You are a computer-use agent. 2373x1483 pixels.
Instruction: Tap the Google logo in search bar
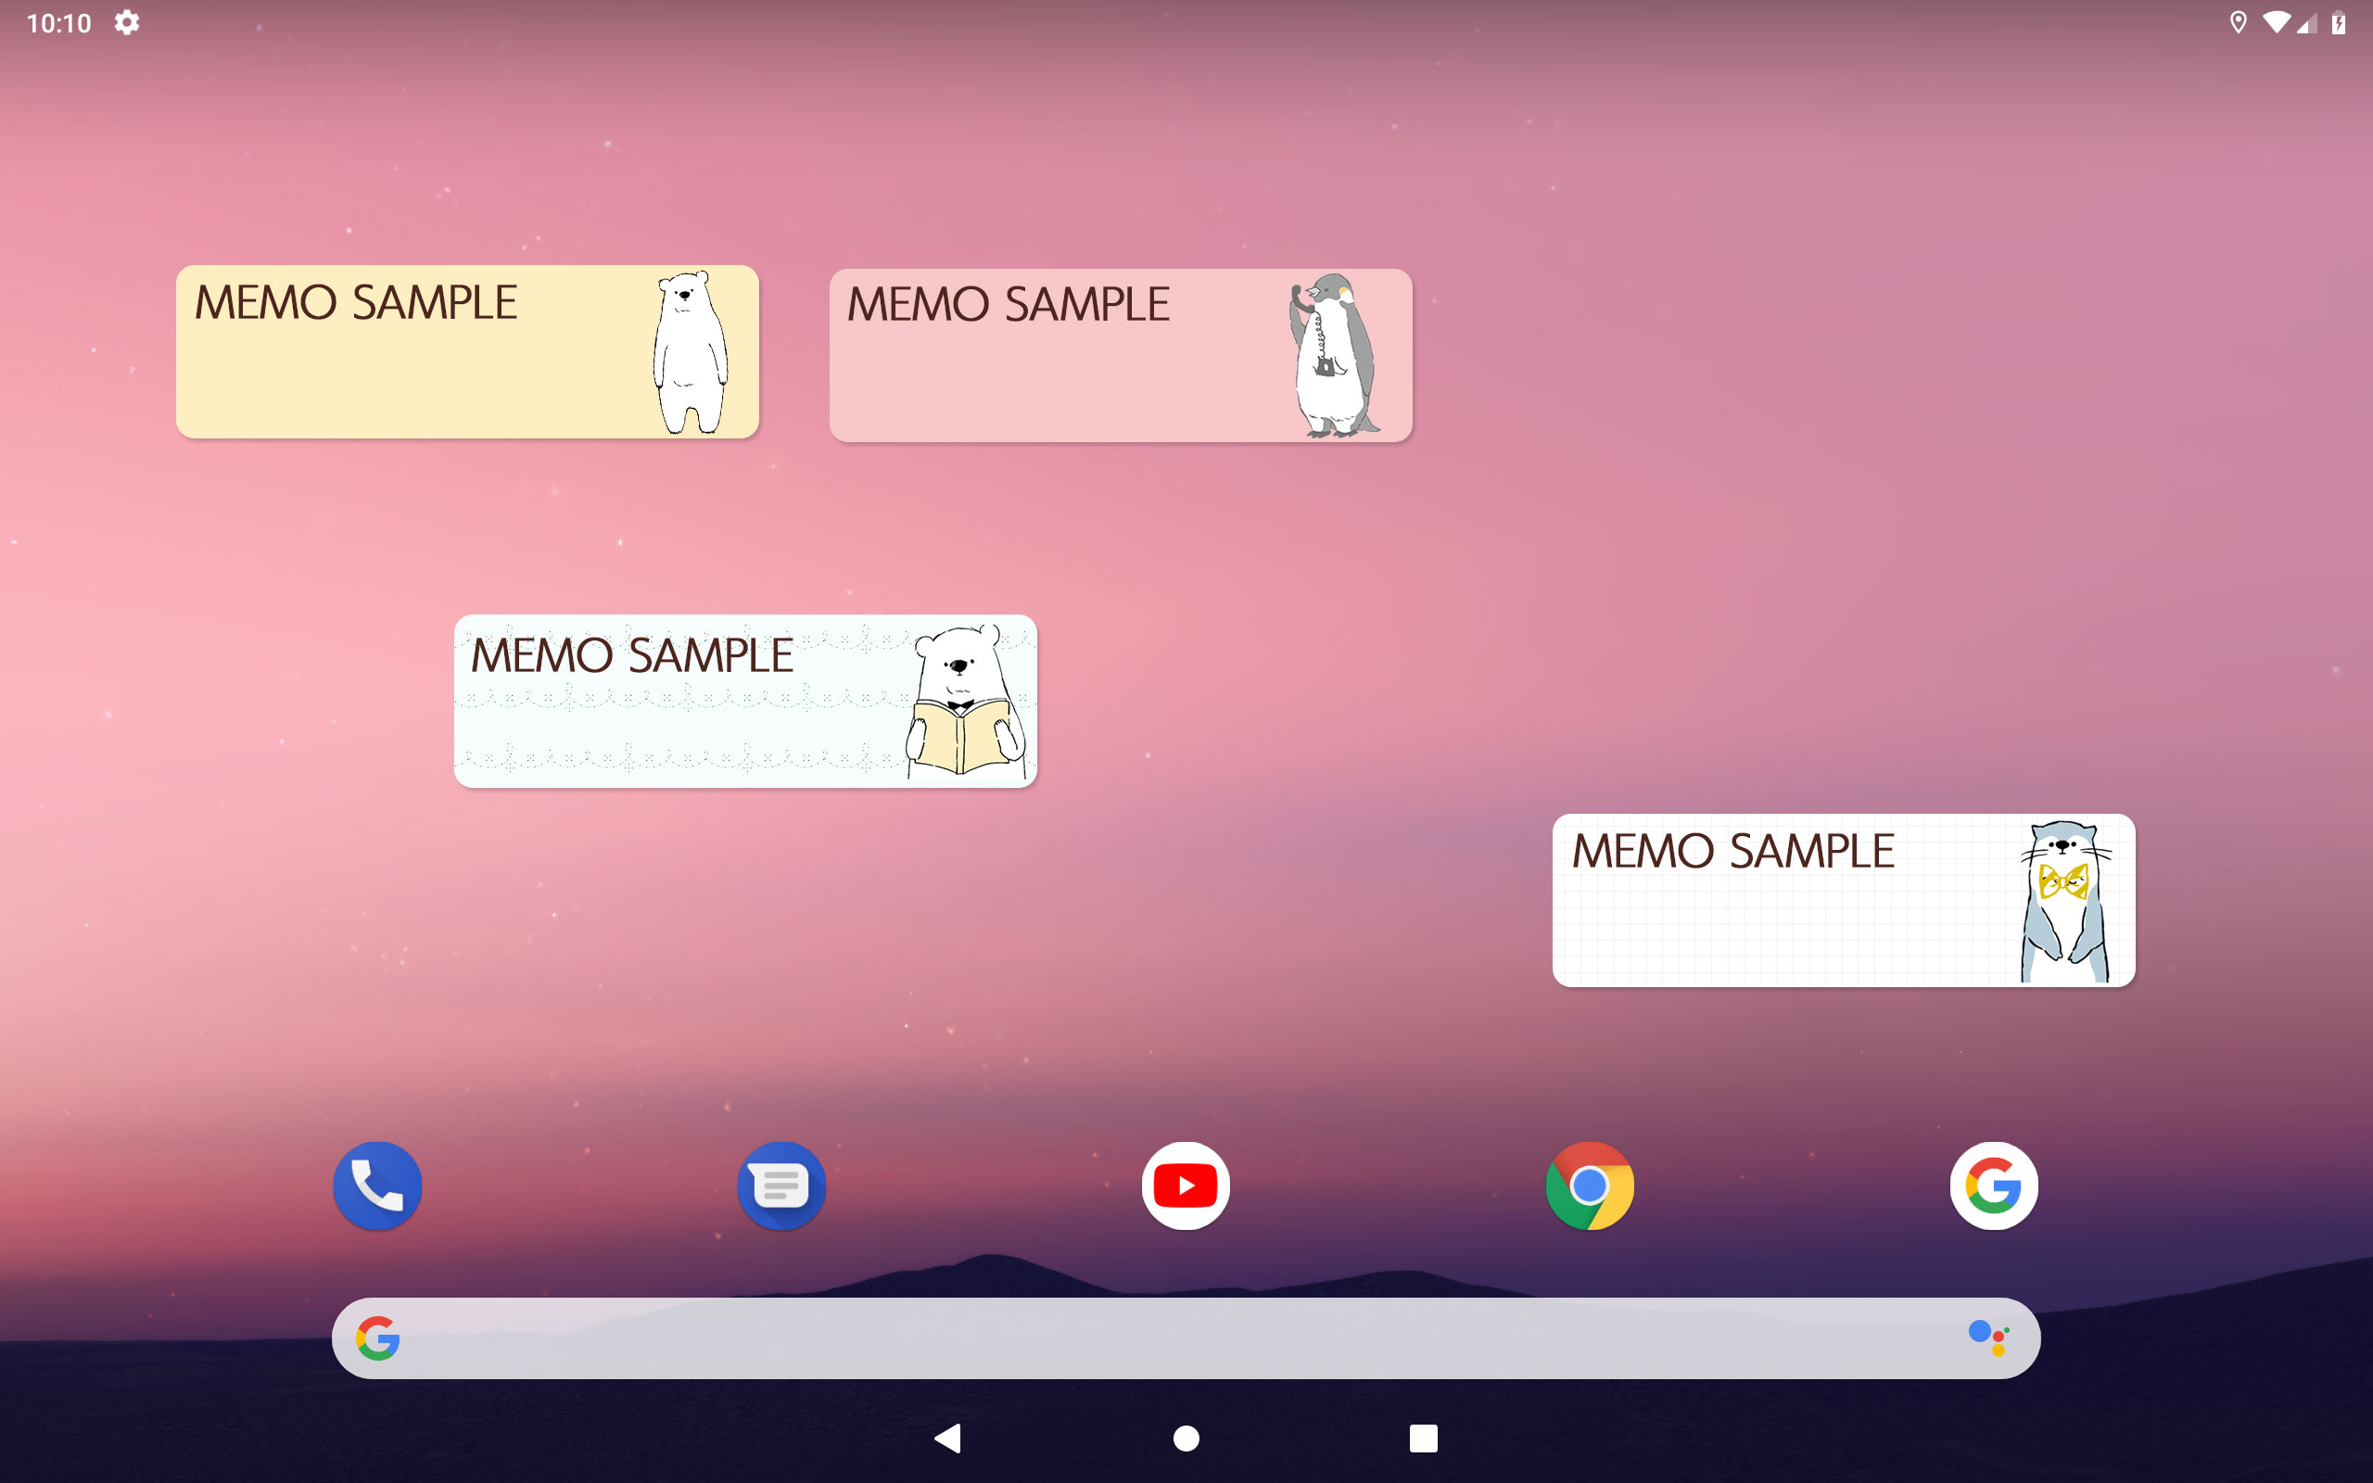(377, 1337)
